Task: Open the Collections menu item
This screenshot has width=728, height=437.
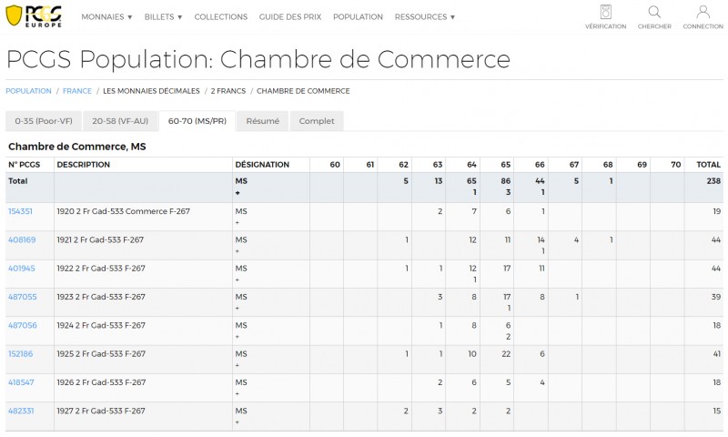Action: click(221, 16)
